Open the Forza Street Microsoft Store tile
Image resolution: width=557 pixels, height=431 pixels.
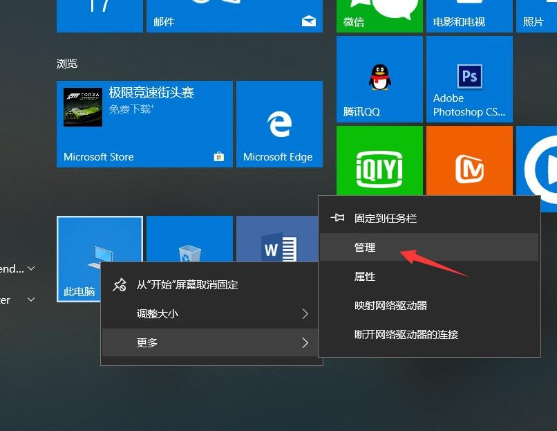144,124
